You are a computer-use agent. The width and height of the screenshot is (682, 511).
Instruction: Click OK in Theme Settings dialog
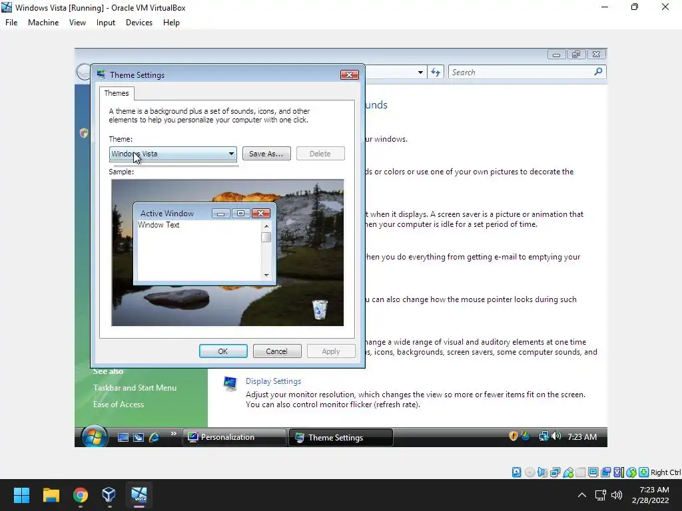(x=223, y=351)
